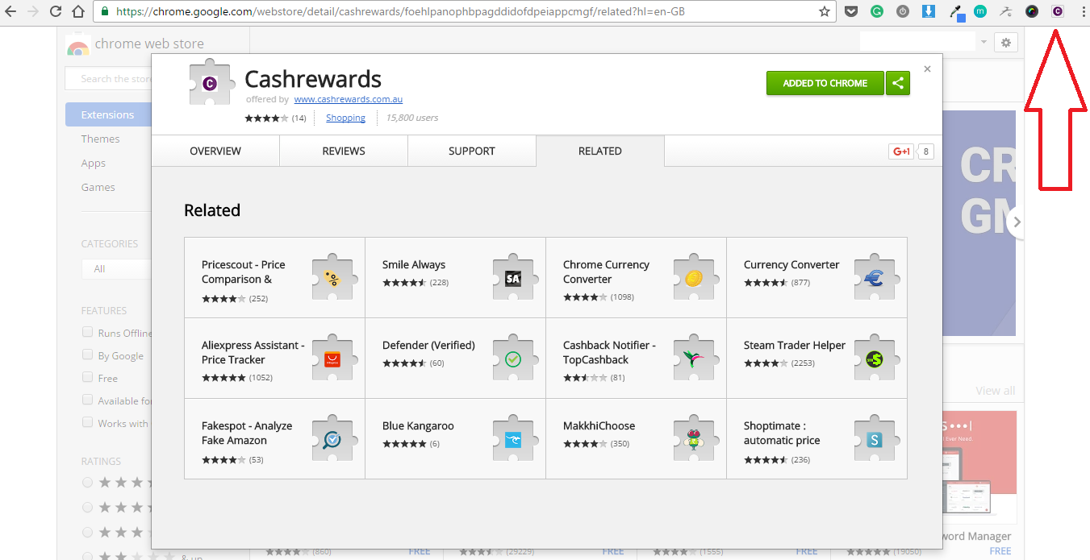The image size is (1090, 560).
Task: Open the Blue Kangaroo extension title
Action: pyautogui.click(x=418, y=425)
